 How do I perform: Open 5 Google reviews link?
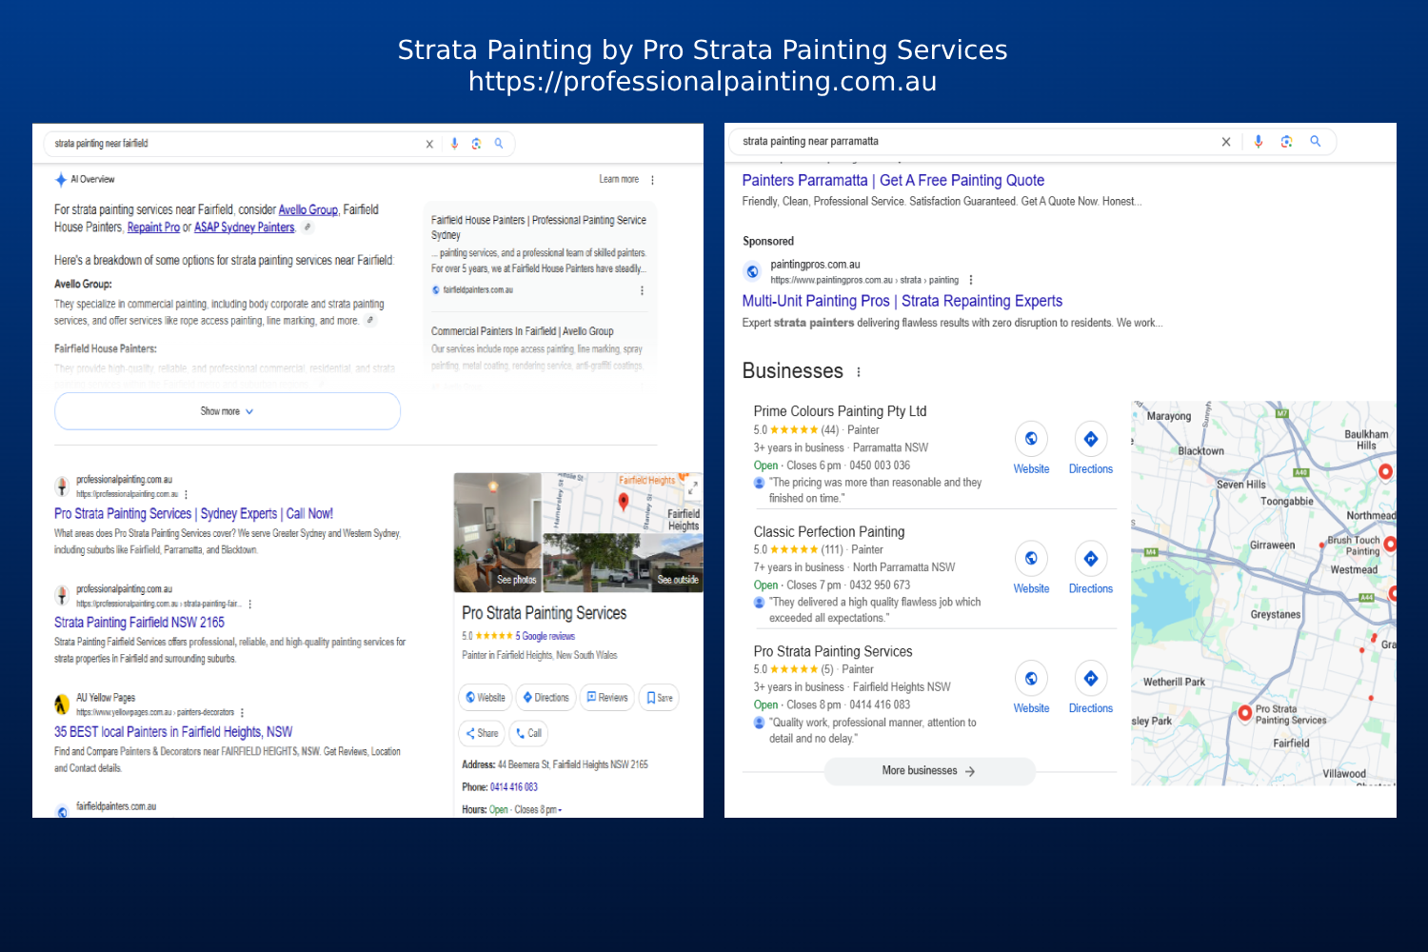coord(545,636)
